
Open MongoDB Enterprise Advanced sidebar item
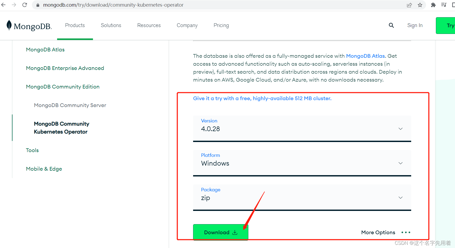tap(65, 68)
